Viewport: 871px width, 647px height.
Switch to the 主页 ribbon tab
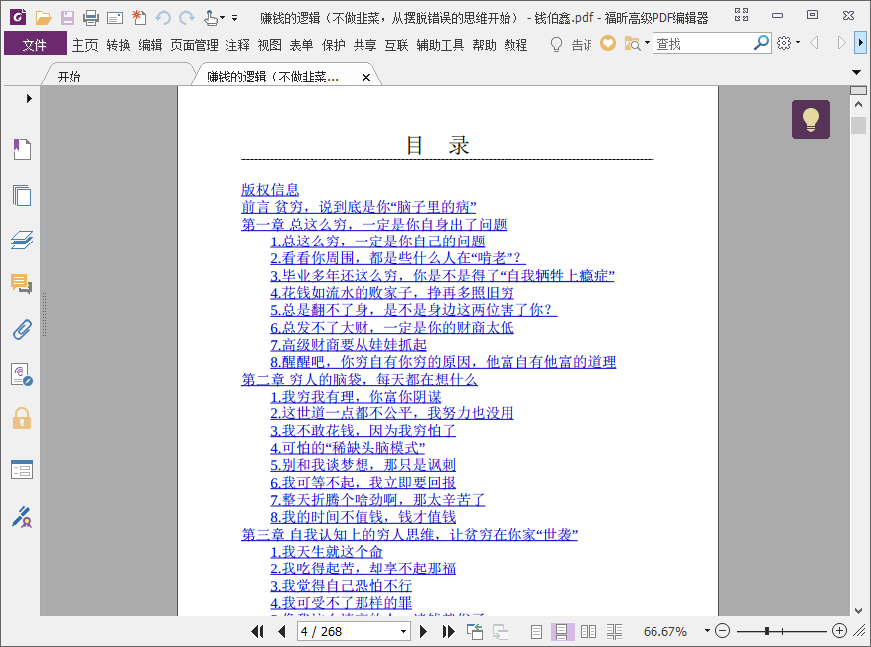pyautogui.click(x=85, y=45)
